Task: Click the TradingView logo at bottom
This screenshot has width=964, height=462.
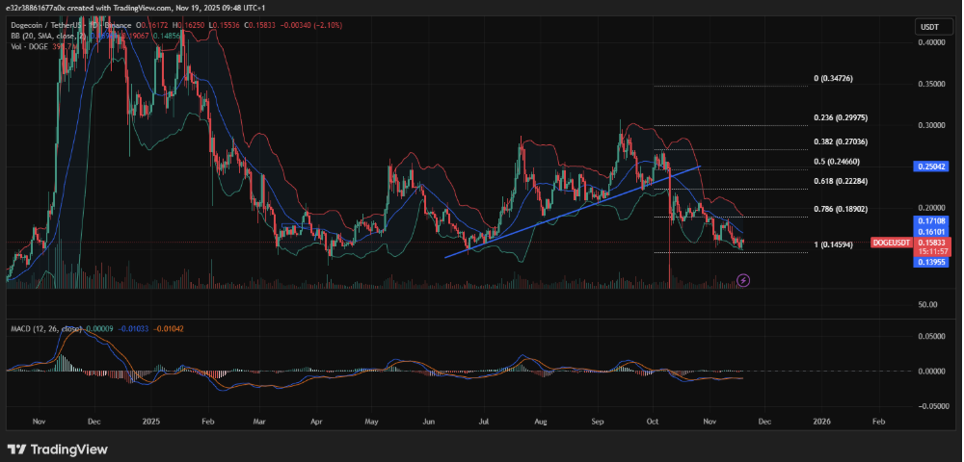Action: (57, 449)
